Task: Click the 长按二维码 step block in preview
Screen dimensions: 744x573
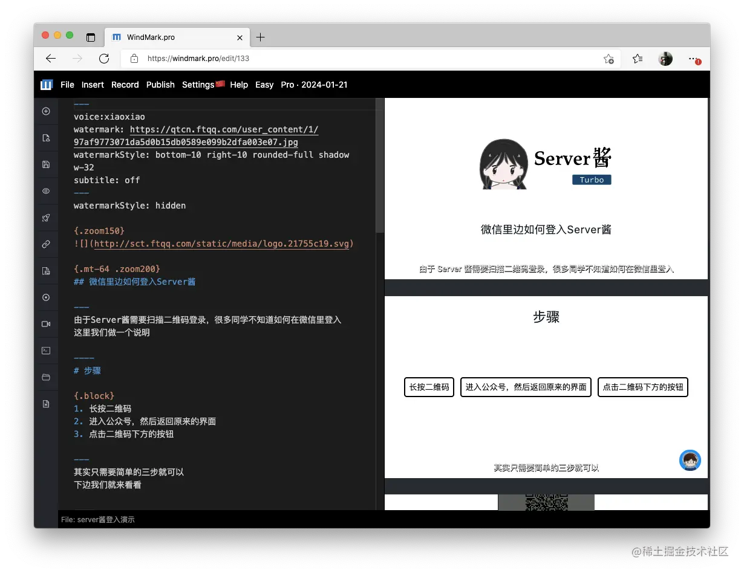Action: (x=429, y=387)
